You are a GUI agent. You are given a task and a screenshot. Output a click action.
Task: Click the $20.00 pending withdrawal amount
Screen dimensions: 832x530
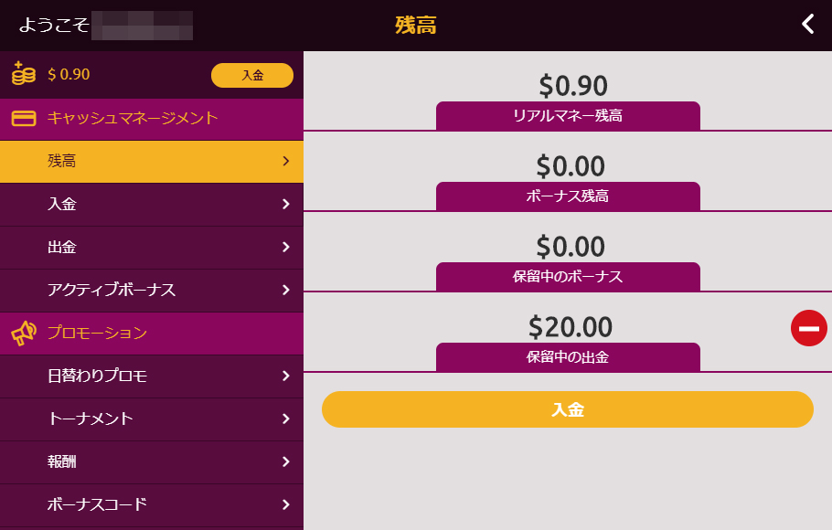(x=571, y=327)
